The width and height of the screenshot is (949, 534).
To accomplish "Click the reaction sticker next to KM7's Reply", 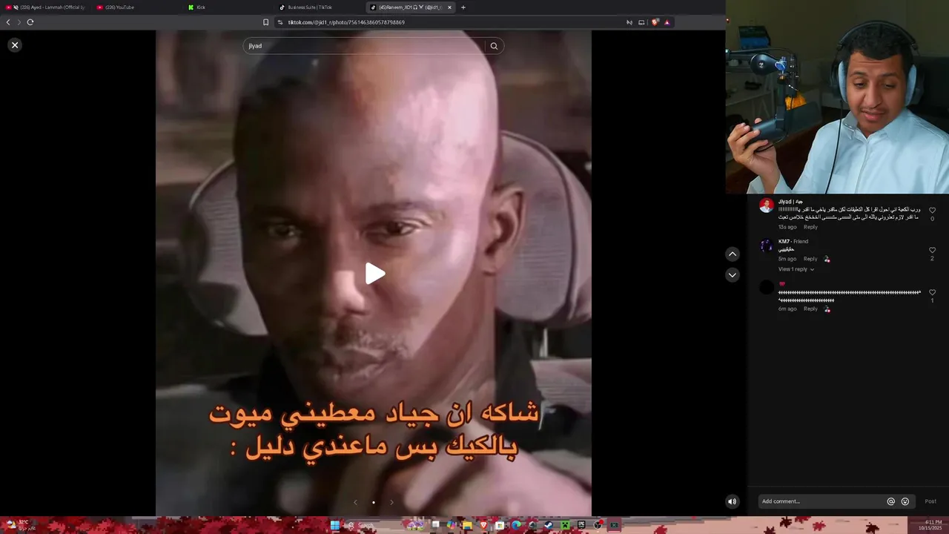I will pyautogui.click(x=827, y=259).
